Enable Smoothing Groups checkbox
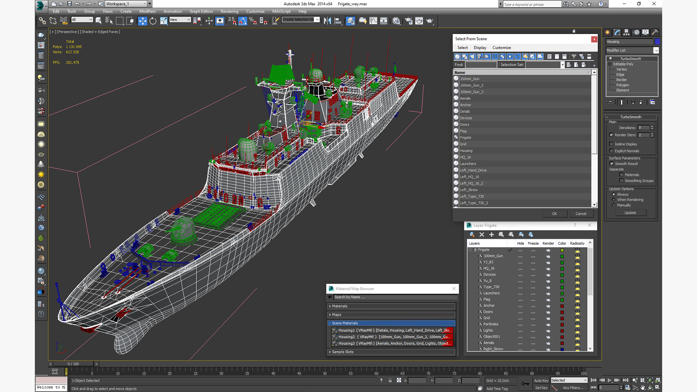 click(621, 181)
